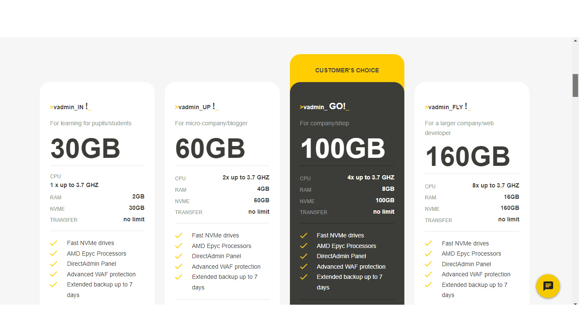Click the 100GB NVME value

pos(385,200)
